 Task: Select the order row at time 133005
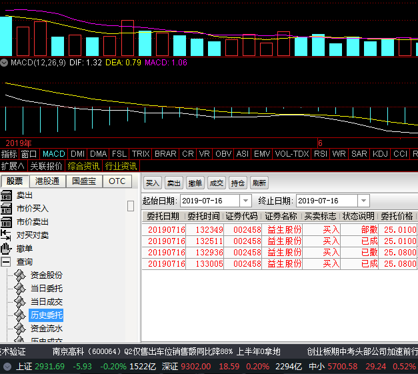(279, 264)
